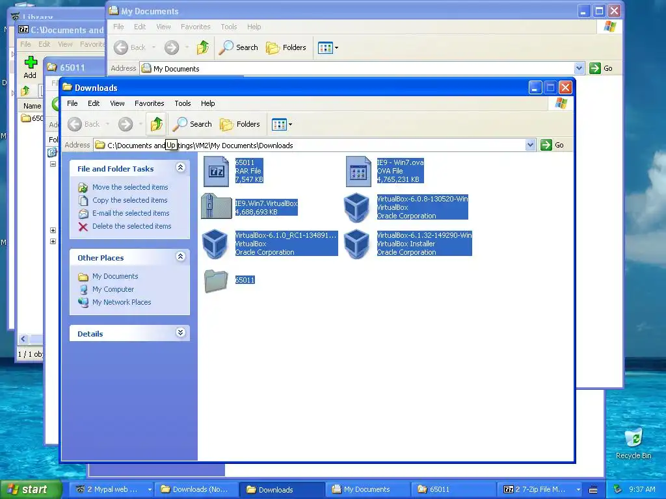The height and width of the screenshot is (499, 666).
Task: Expand the Details panel
Action: [x=181, y=333]
